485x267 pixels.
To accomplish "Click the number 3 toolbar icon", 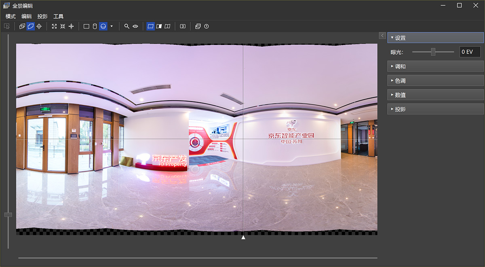I will [x=183, y=26].
